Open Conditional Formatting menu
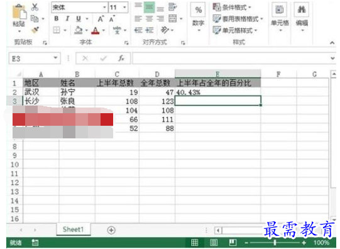This screenshot has height=249, width=340. click(231, 8)
